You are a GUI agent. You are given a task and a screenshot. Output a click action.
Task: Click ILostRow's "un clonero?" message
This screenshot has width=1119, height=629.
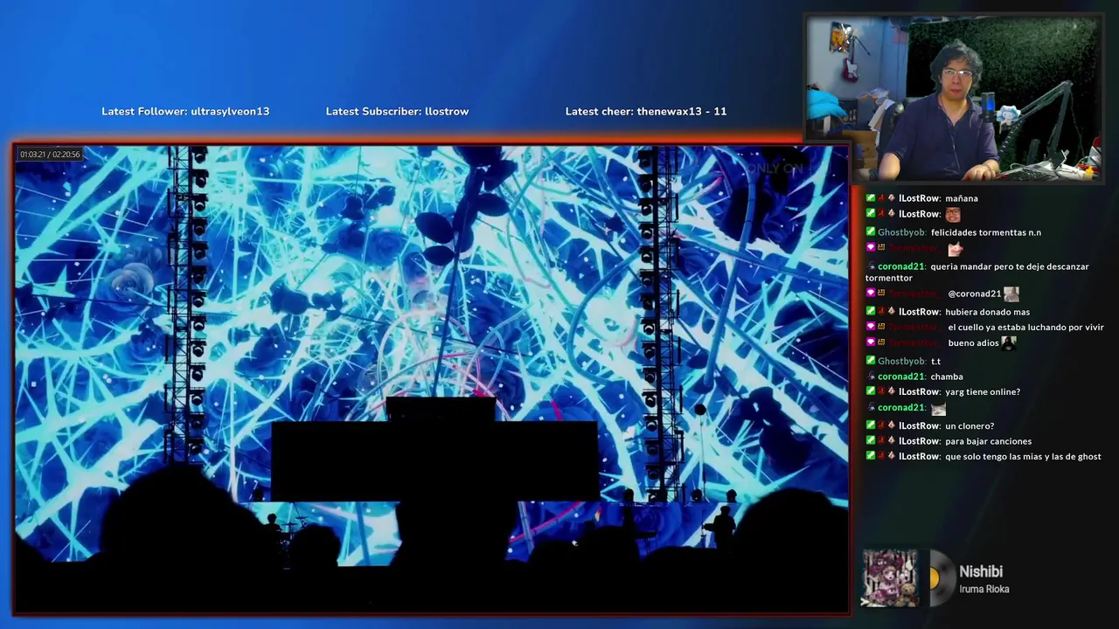click(970, 426)
